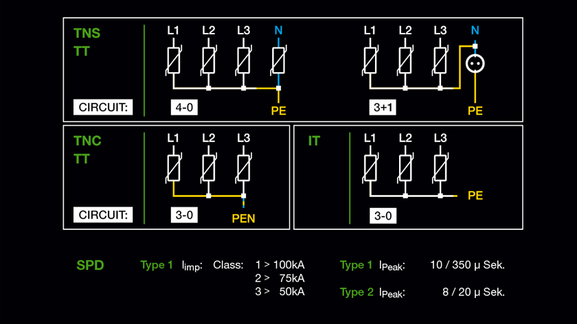The width and height of the screenshot is (577, 324).
Task: Click the Iimp: label
Action: (192, 266)
